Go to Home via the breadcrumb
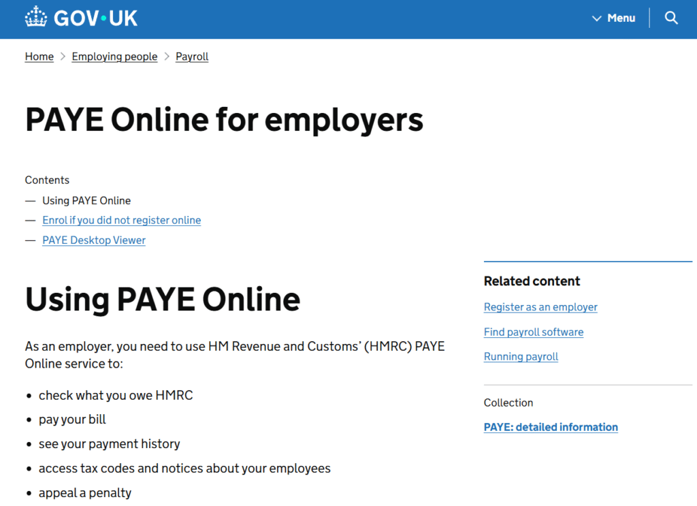 (x=39, y=57)
